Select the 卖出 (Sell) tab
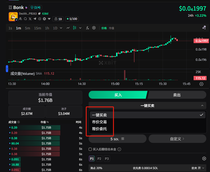The image size is (210, 172). [x=177, y=95]
